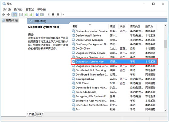This screenshot has height=122, width=169.
Task: Click the gear icon beside DNS Client
Action: coord(74,83)
